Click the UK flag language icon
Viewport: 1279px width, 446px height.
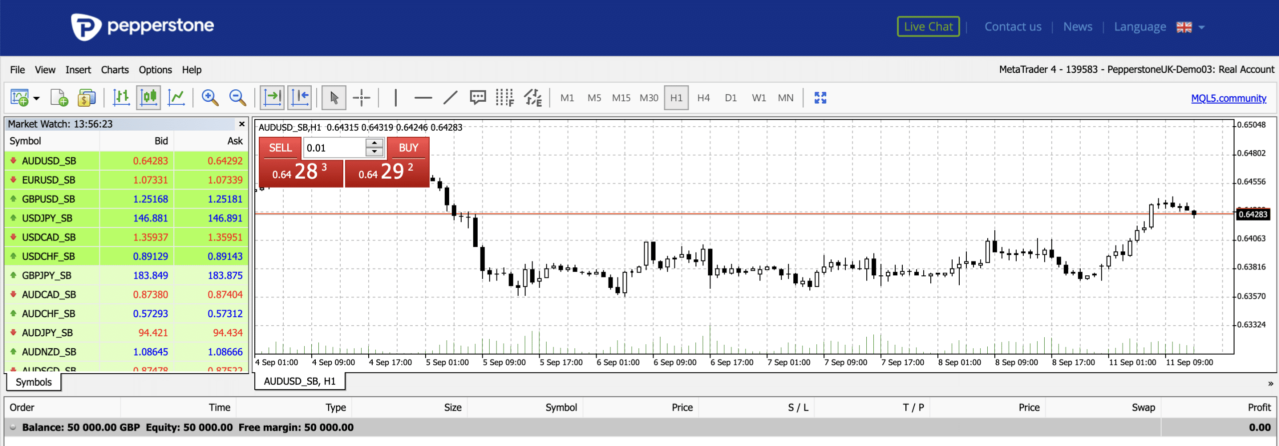(x=1184, y=27)
